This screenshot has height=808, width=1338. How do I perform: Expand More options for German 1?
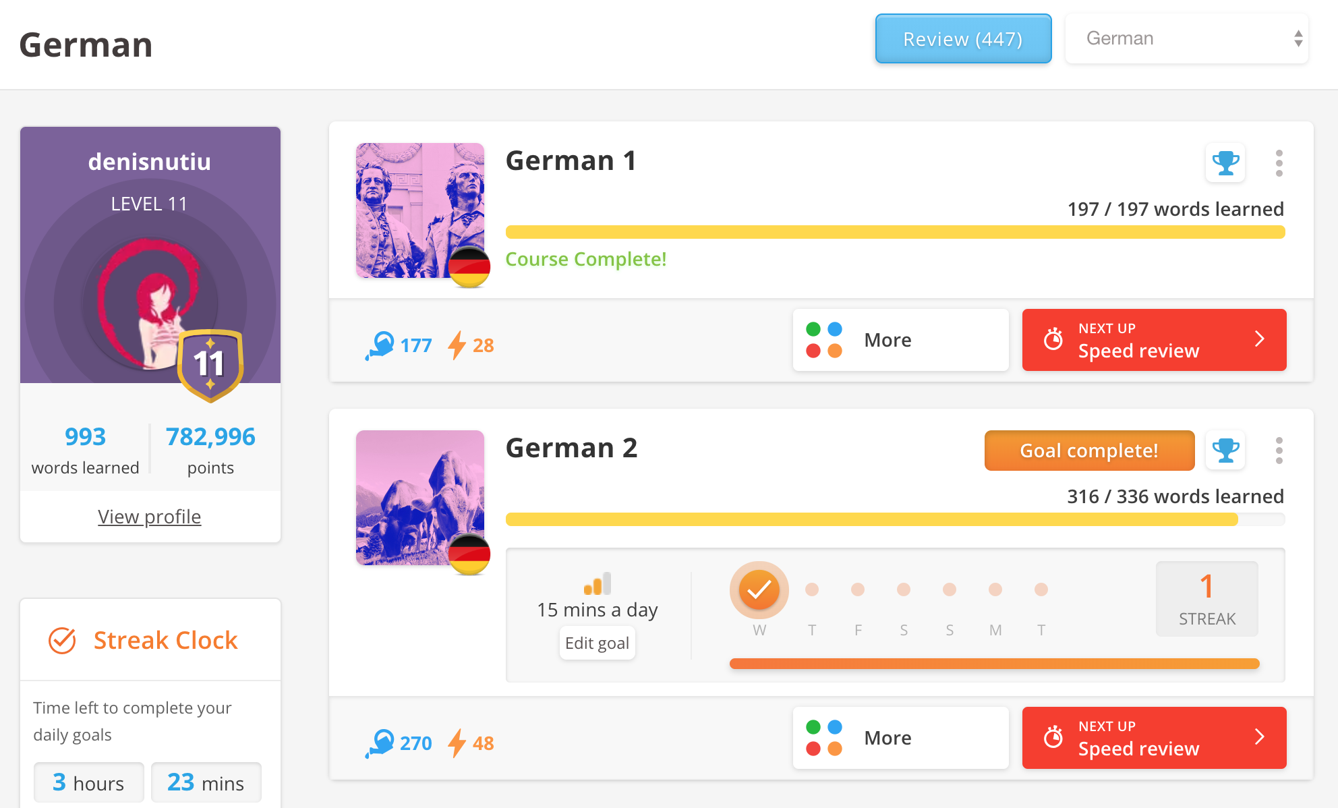(x=900, y=340)
